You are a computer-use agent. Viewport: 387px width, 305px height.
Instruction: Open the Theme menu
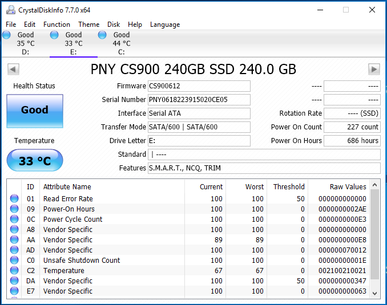[x=88, y=25]
